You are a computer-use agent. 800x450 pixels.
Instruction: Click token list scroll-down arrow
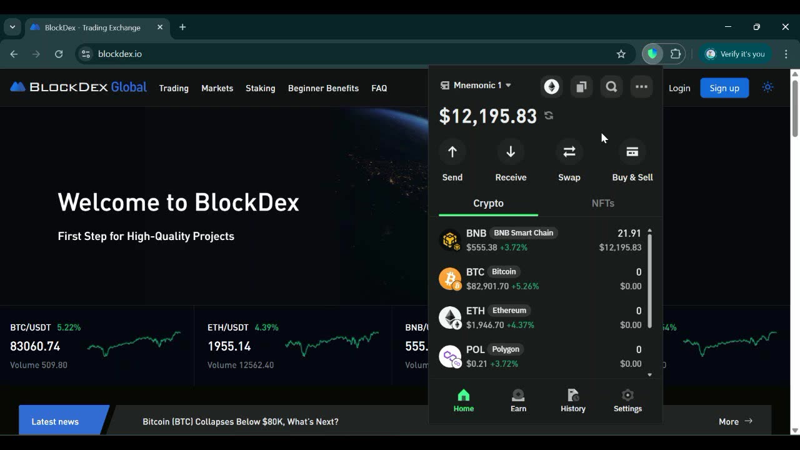(649, 375)
